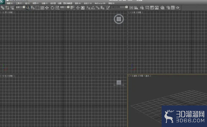This screenshot has width=207, height=127.
Task: Pick the Select and Move tool
Action: pos(47,8)
